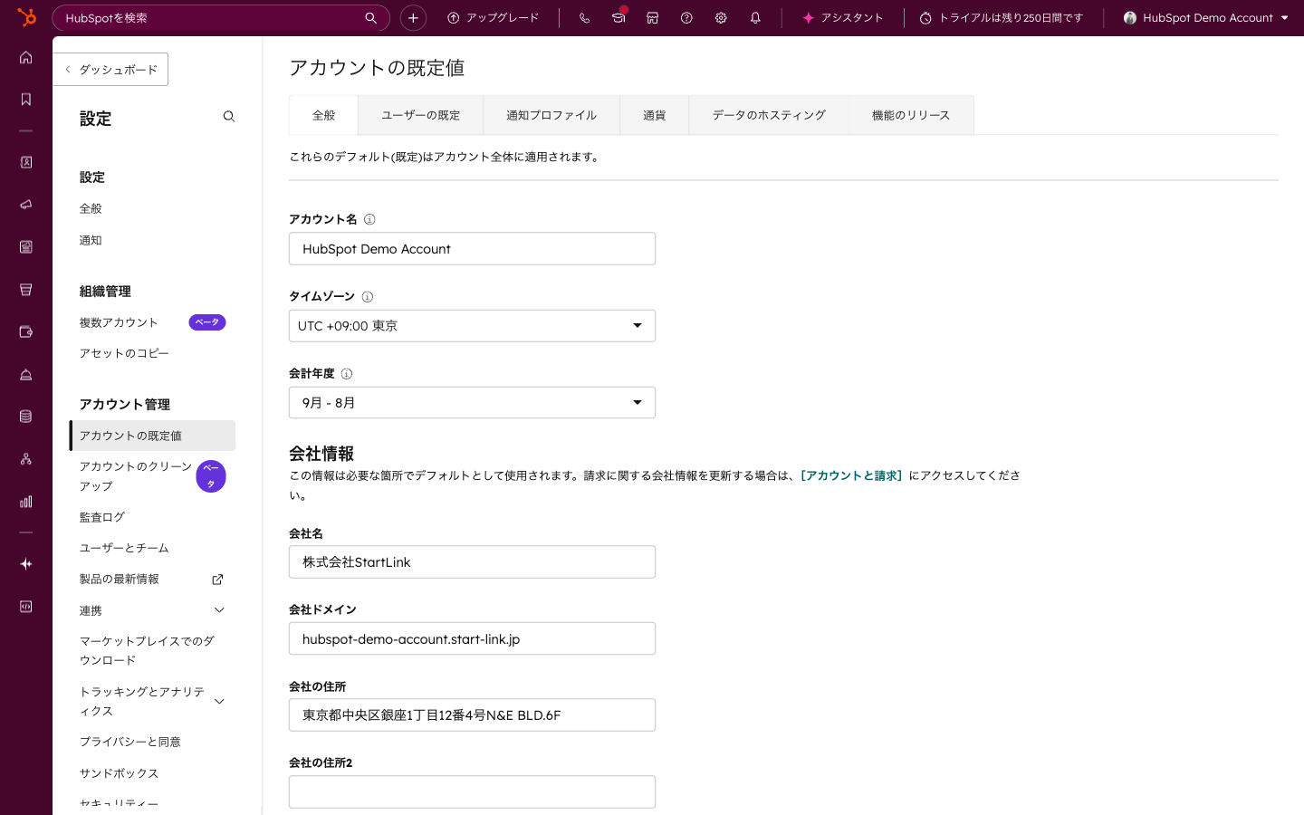Show info tooltip next to アカウント名
The height and width of the screenshot is (815, 1304).
(369, 219)
